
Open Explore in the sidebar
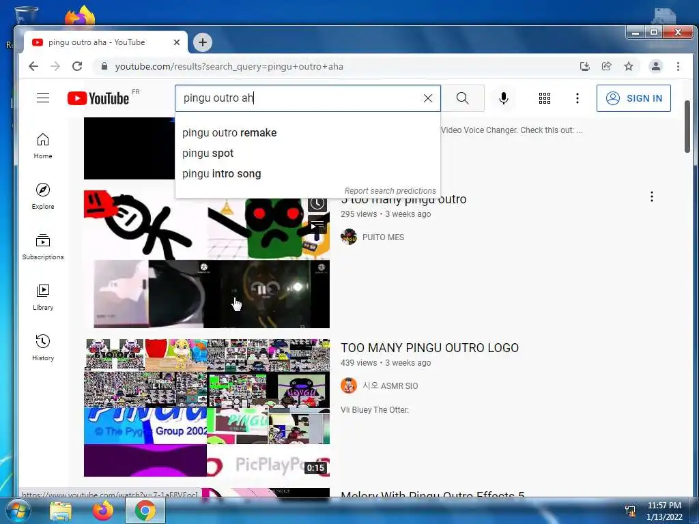(x=43, y=196)
